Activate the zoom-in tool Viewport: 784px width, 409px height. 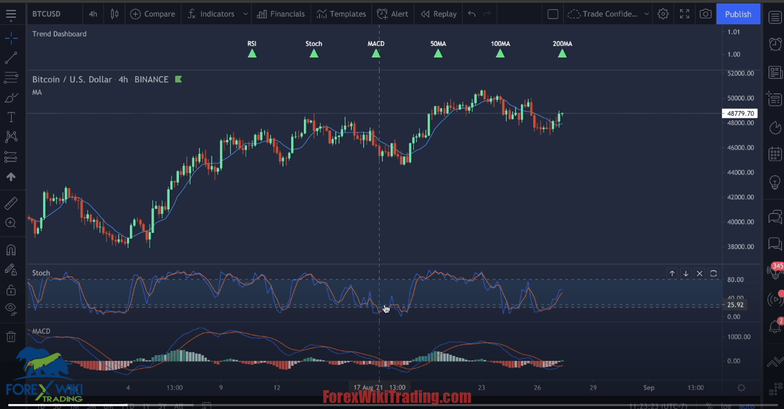point(11,222)
